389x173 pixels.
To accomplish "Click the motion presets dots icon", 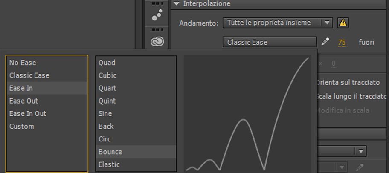I will coord(157,15).
